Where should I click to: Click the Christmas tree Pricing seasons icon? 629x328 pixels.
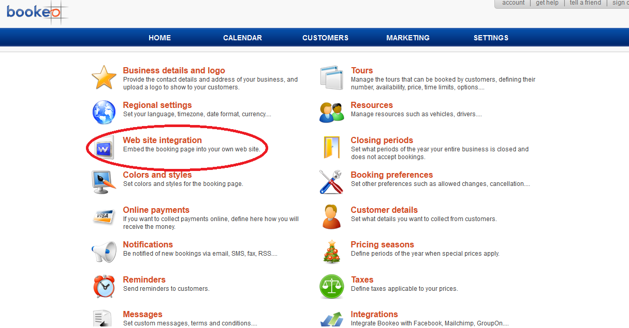pos(331,252)
